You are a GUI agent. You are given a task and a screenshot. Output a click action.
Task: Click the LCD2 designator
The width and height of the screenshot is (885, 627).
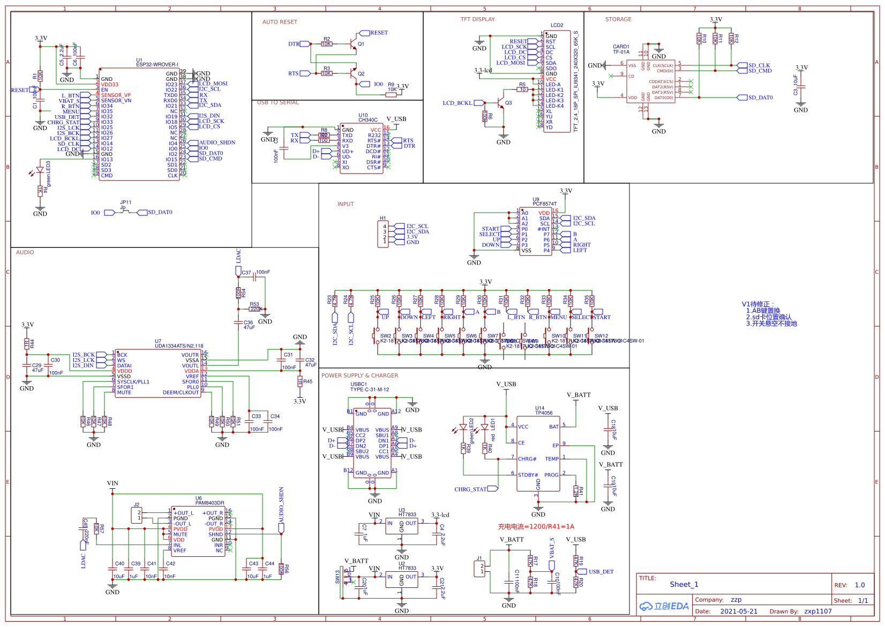557,25
